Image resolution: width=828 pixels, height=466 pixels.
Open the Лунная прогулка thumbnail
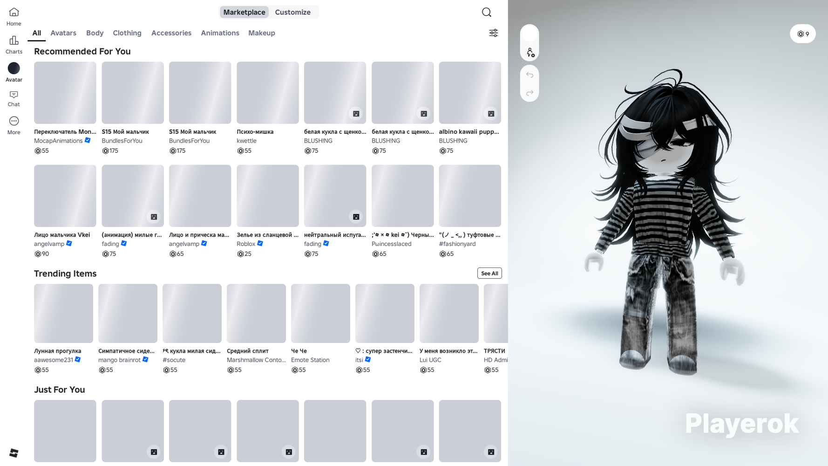coord(63,314)
